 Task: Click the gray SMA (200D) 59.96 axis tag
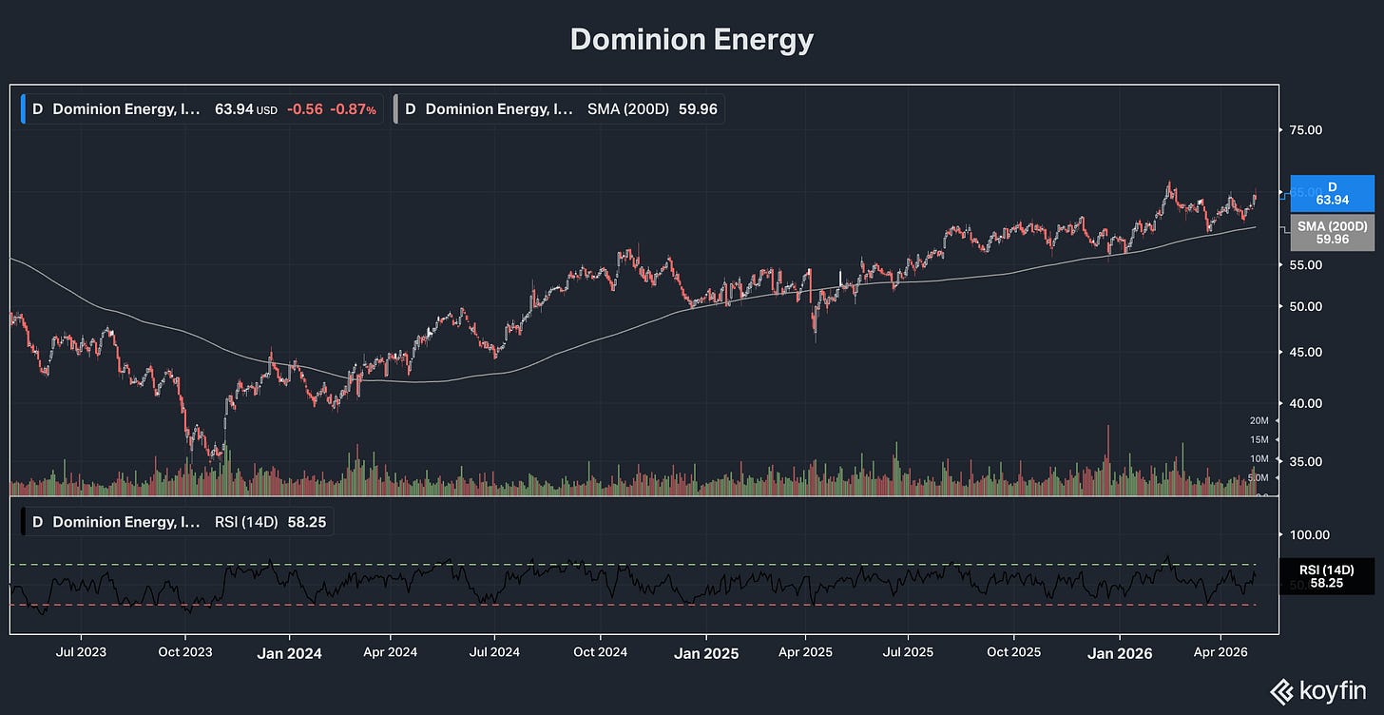1332,233
